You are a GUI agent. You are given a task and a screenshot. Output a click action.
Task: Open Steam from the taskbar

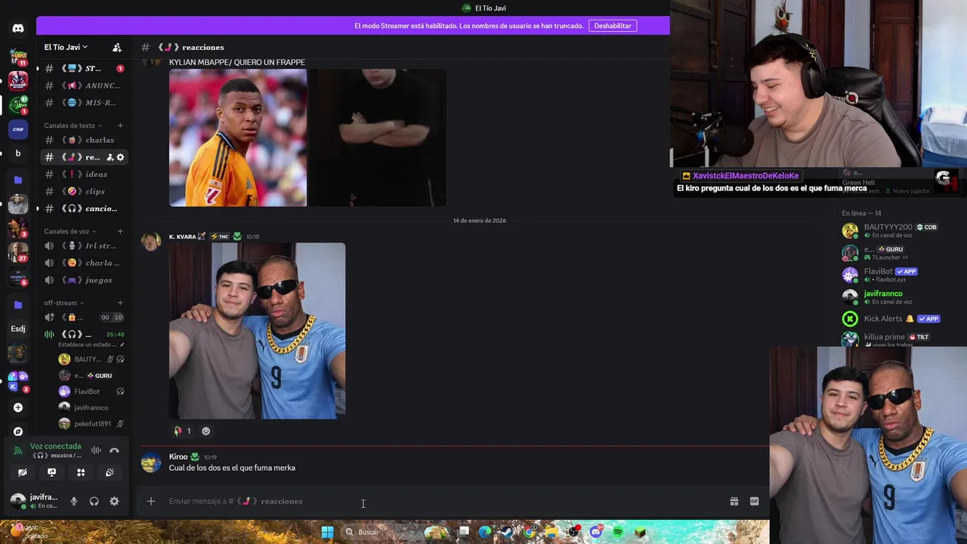[x=506, y=532]
